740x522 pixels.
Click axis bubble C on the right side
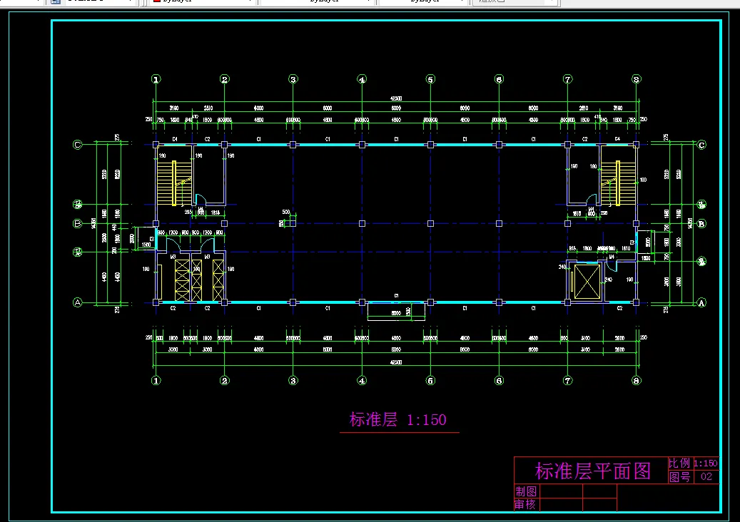[x=701, y=145]
